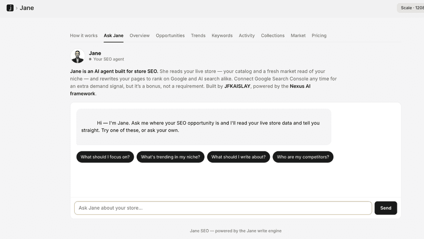
Task: Click Jane's greeting message bubble
Action: 204,127
